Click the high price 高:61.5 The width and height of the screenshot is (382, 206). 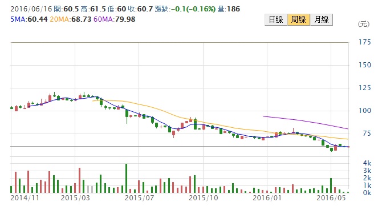(x=94, y=9)
